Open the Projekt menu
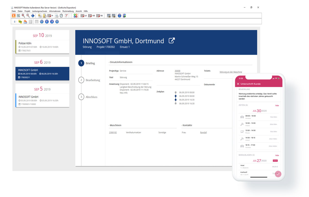Image resolution: width=309 pixels, height=197 pixels. click(27, 11)
